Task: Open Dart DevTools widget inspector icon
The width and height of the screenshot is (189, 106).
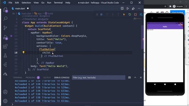Action: point(141,14)
